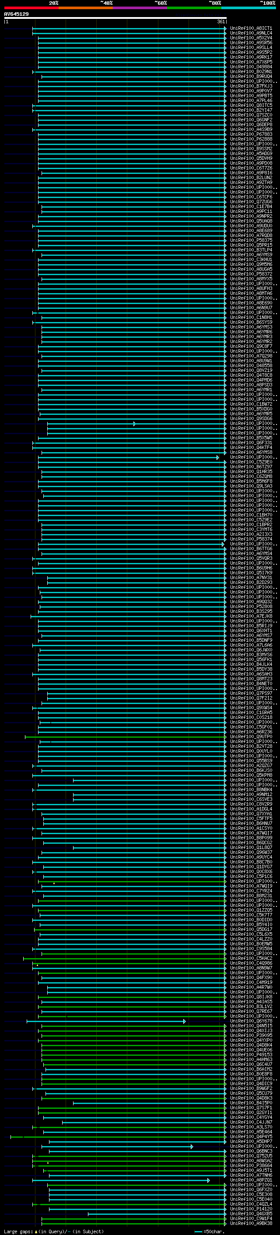Select the UniRef100_Q6GNF2 label
The height and width of the screenshot is (1235, 280).
[x=251, y=120]
